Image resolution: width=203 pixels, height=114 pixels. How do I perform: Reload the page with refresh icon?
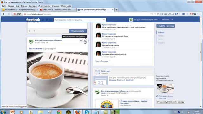(158, 14)
